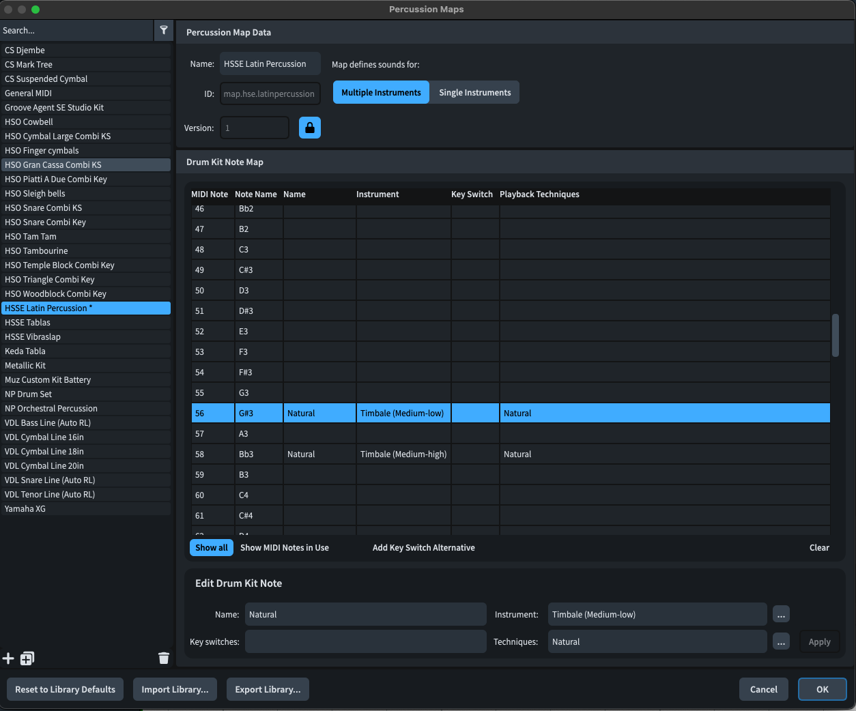Screen dimensions: 856x711
Task: Select CS Djembe map
Action: tap(85, 50)
